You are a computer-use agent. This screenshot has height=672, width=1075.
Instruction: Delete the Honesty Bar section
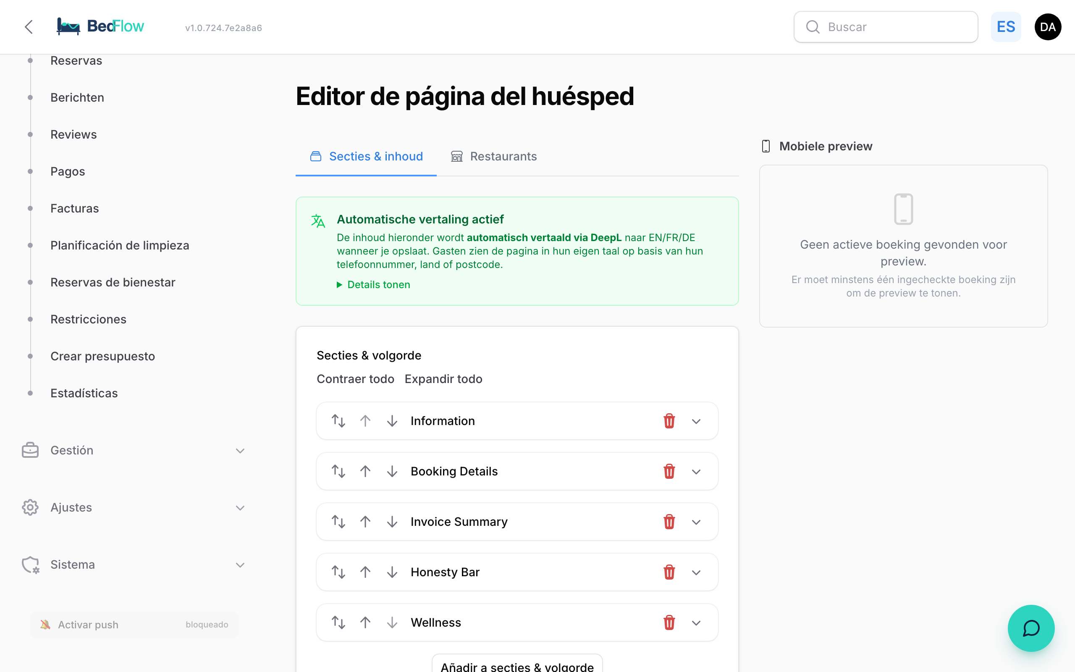point(669,572)
